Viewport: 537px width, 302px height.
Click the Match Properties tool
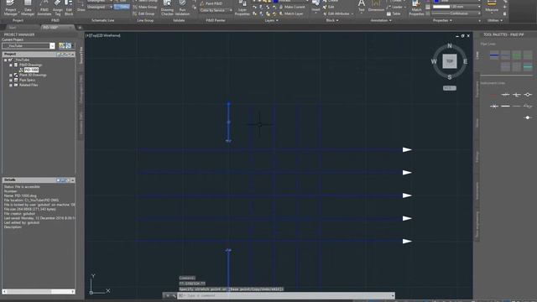coord(416,8)
